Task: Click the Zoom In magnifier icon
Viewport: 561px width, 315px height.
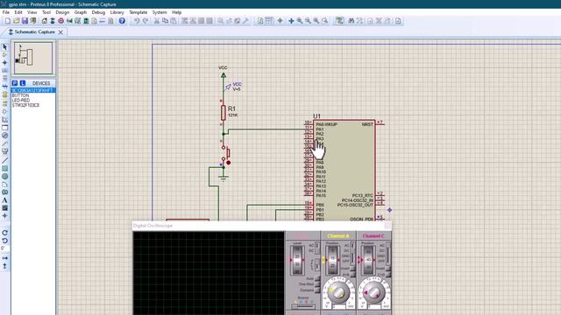Action: click(x=299, y=21)
